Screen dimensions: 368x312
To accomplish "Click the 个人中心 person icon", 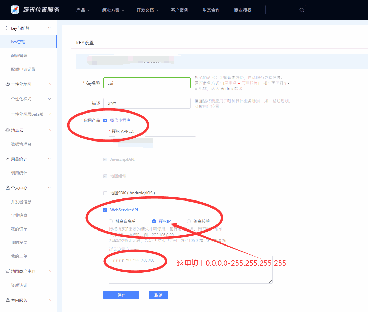I will point(8,188).
